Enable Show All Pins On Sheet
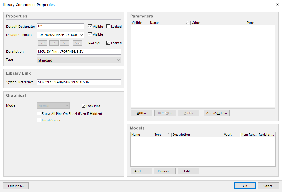Image resolution: width=282 pixels, height=192 pixels. click(x=39, y=114)
